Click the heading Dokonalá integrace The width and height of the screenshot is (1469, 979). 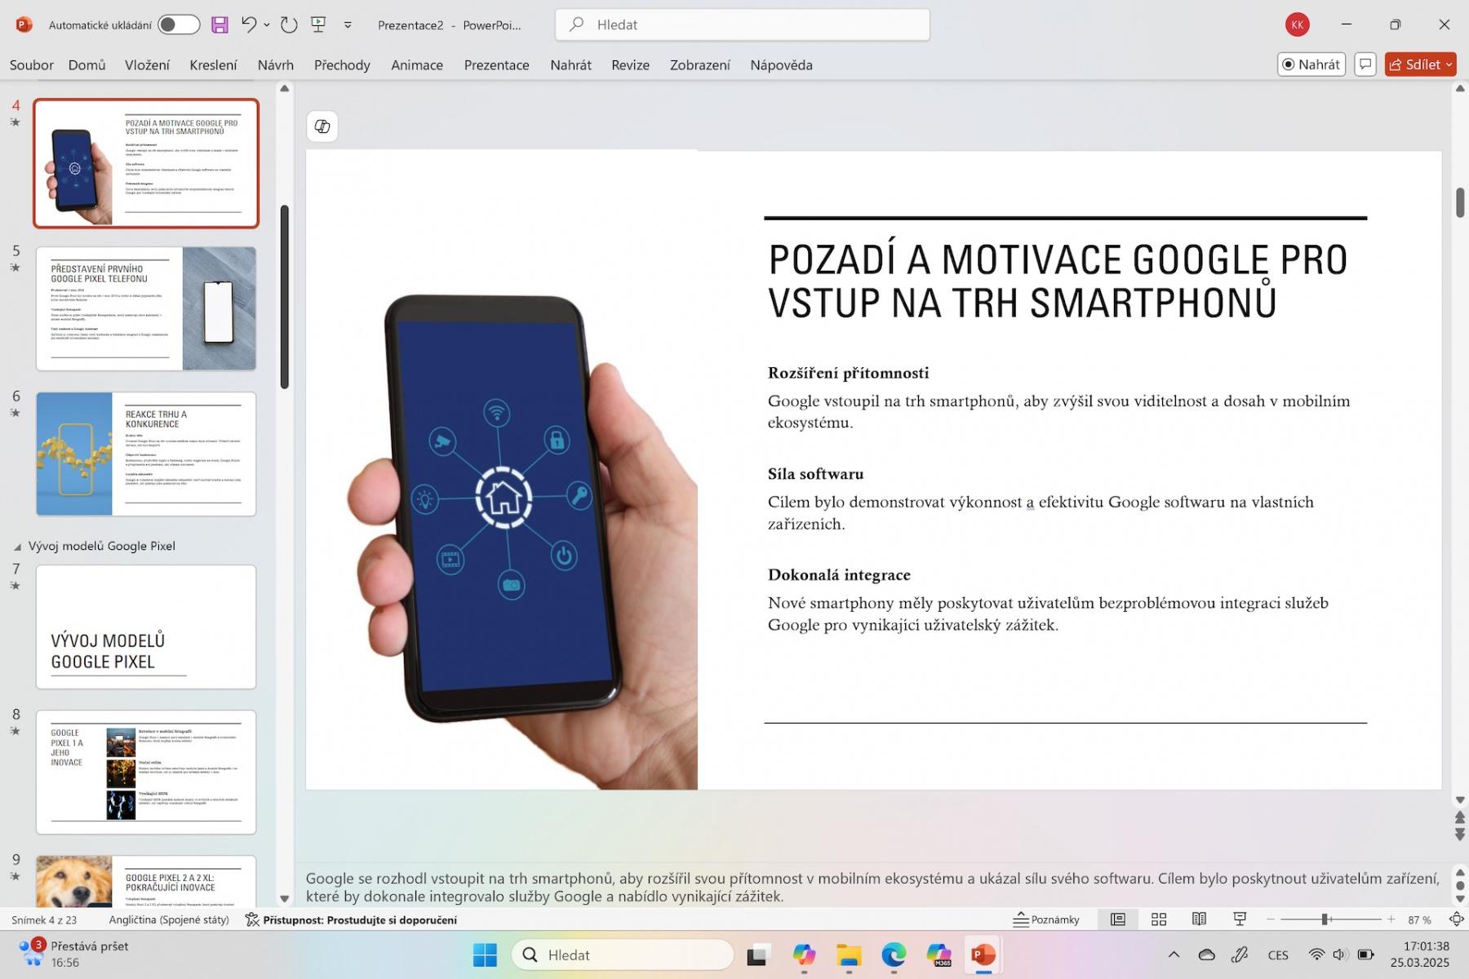(839, 575)
